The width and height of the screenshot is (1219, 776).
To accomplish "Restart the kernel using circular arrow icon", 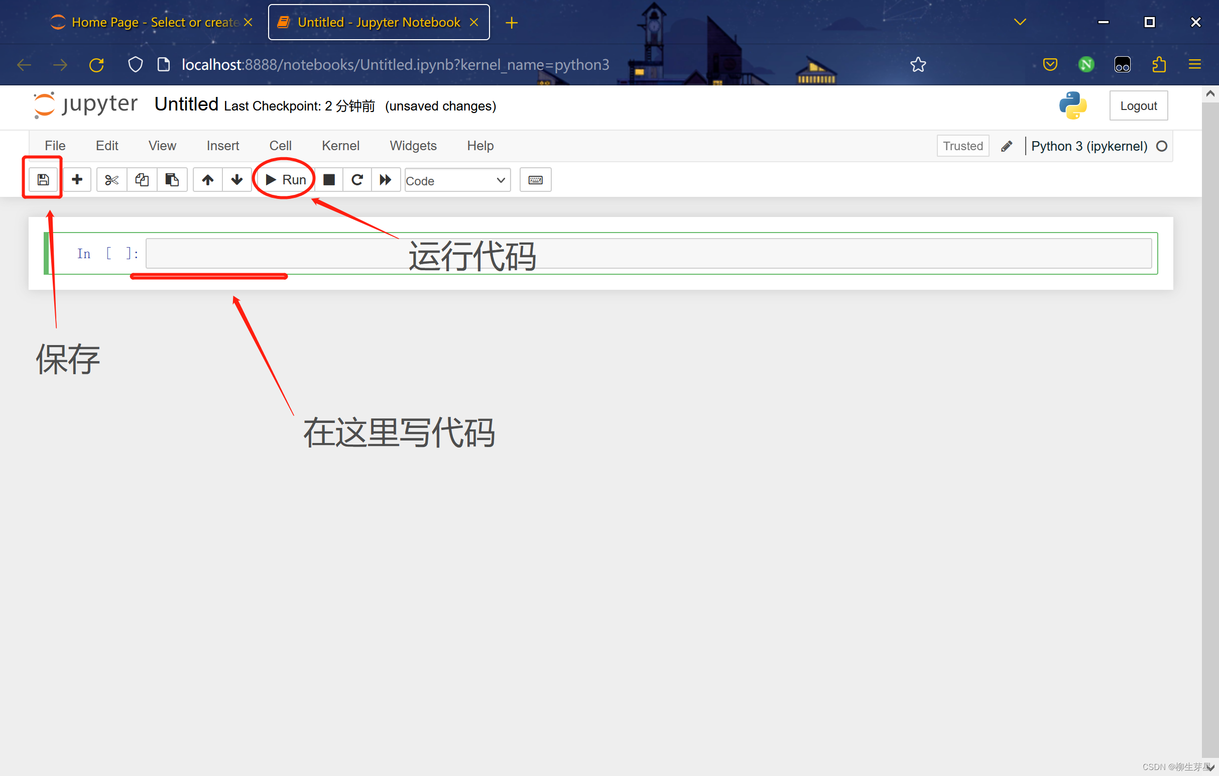I will coord(357,179).
